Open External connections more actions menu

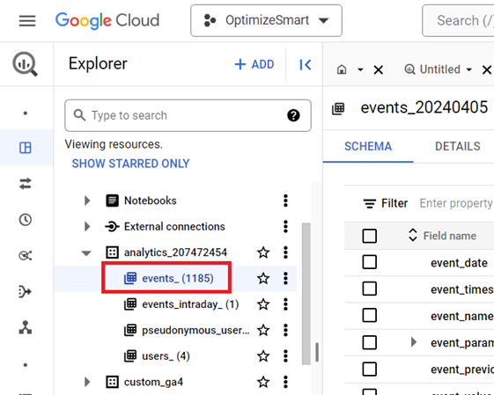pos(286,226)
